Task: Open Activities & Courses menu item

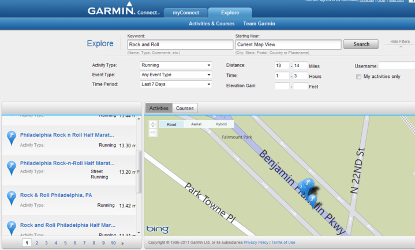Action: 211,24
